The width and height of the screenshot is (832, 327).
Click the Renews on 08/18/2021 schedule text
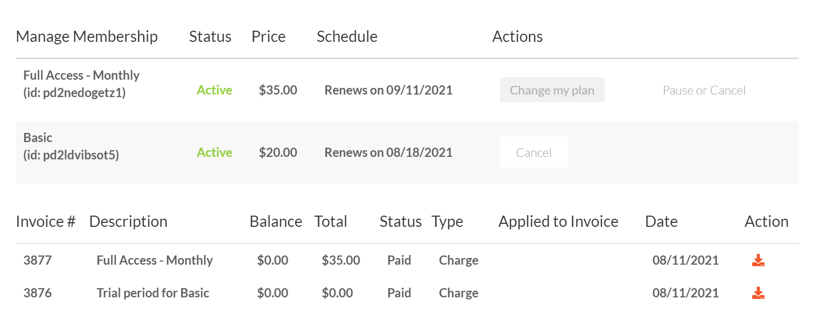(388, 153)
